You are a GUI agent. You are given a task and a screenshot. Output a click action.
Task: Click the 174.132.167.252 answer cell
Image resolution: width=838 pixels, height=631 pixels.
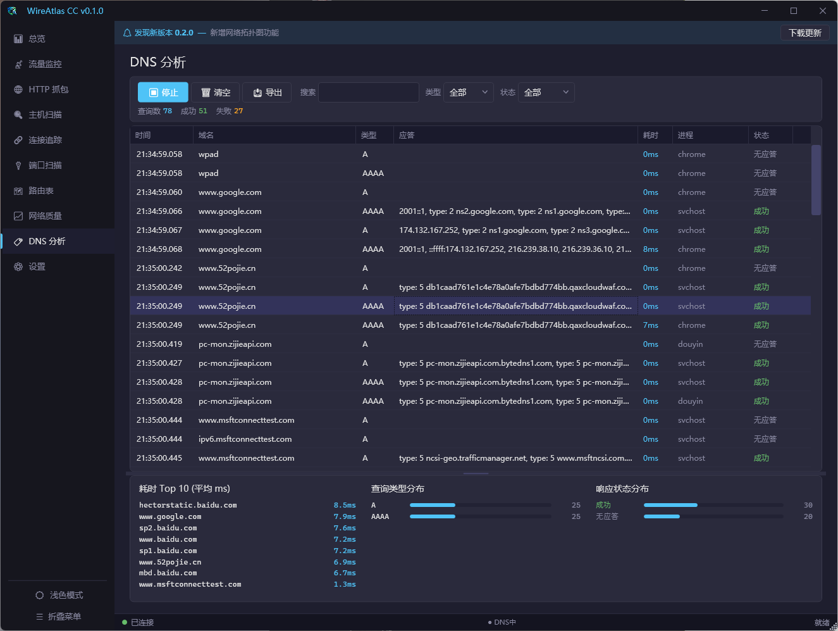tap(515, 230)
